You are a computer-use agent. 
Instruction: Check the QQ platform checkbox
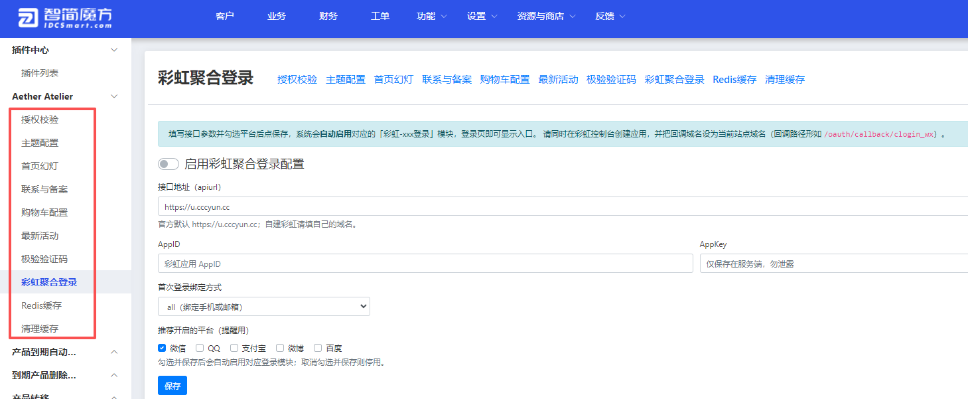pos(200,348)
